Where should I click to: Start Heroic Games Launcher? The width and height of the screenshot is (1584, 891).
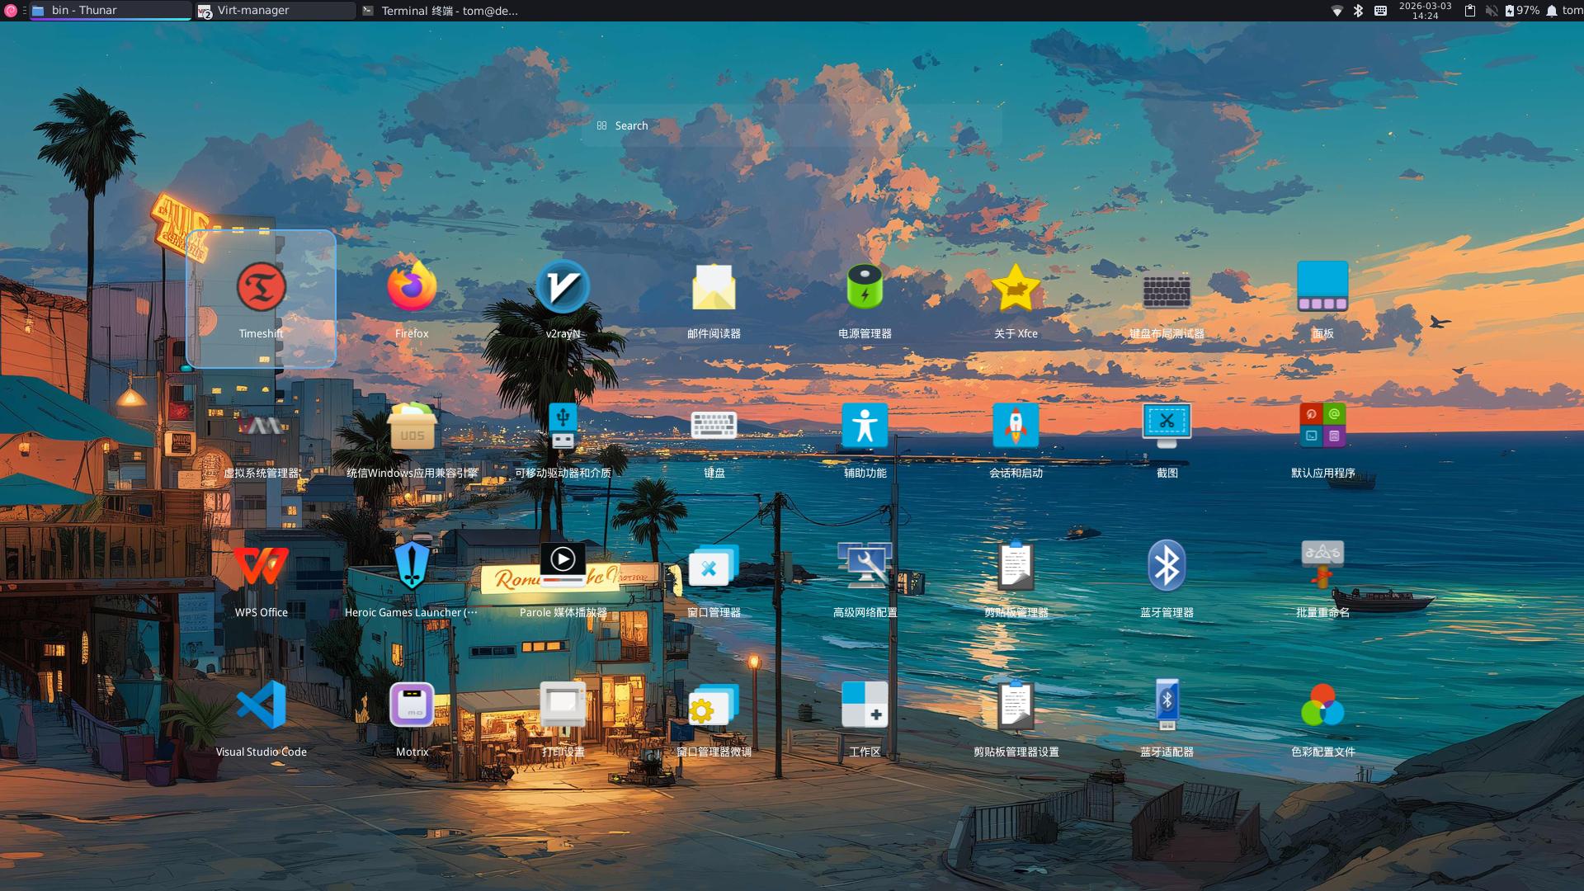(412, 567)
